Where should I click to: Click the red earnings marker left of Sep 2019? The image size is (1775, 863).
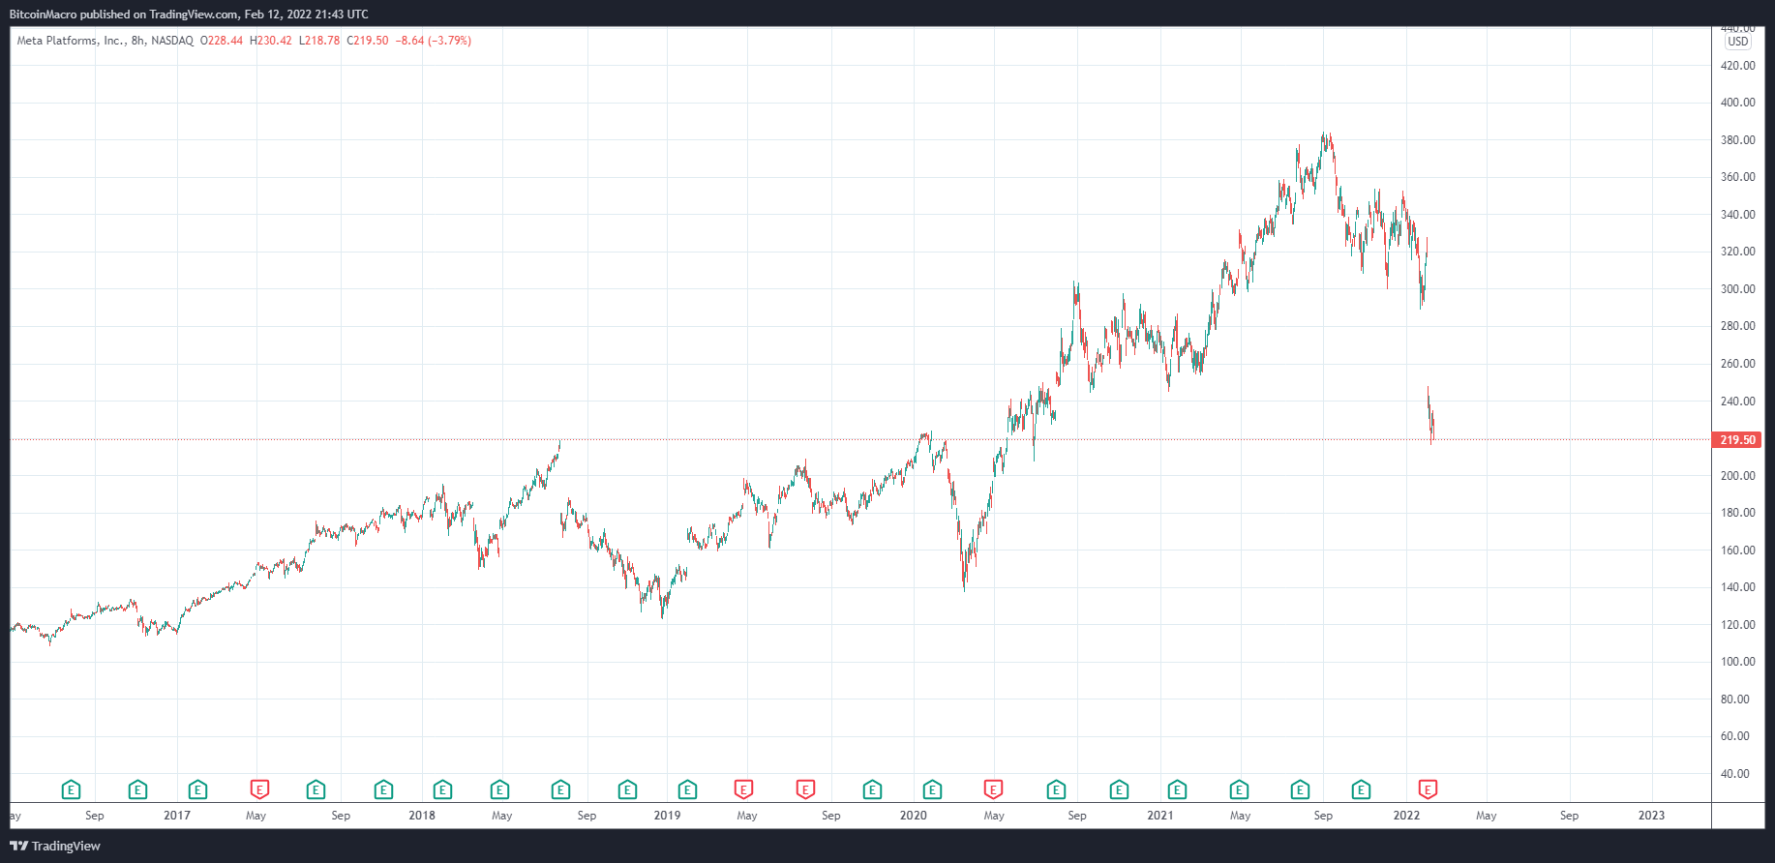805,789
